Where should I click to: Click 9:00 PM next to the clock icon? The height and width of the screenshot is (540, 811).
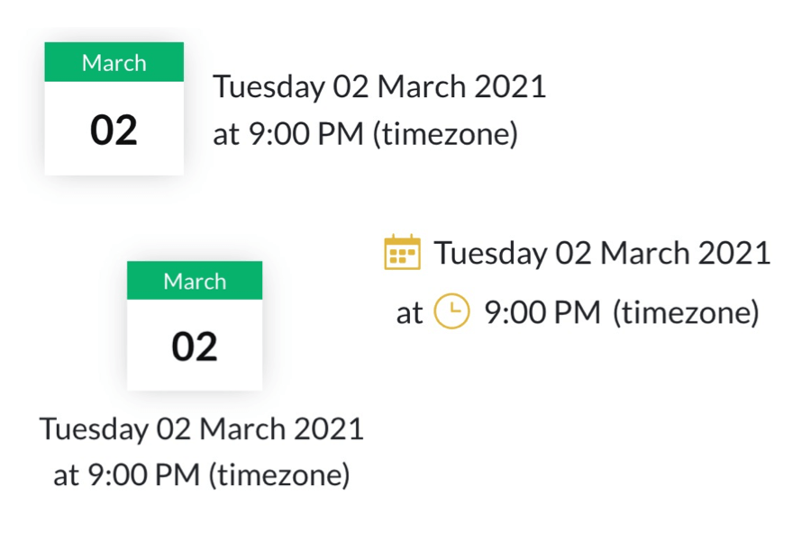click(x=542, y=312)
